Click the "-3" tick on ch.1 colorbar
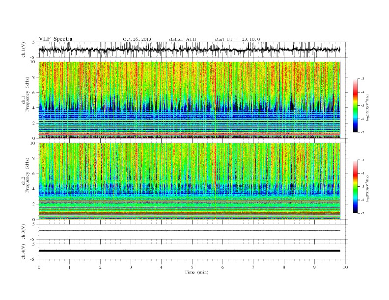Screen dimensions: 389x300 pos(362,79)
